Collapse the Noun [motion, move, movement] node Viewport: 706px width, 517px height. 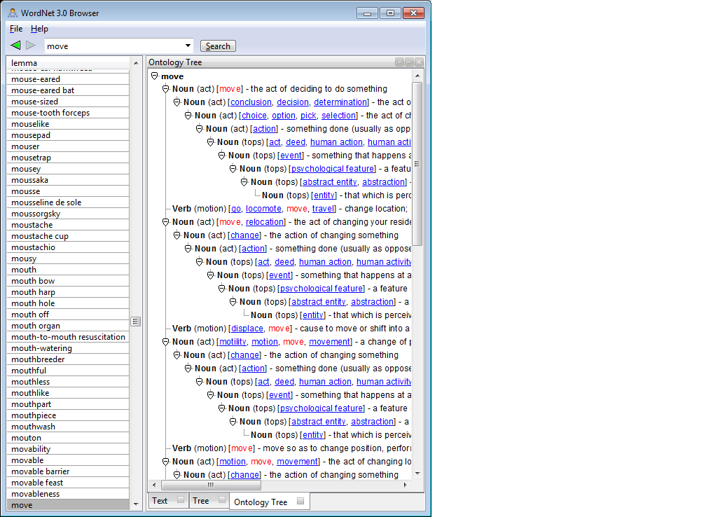pos(166,462)
